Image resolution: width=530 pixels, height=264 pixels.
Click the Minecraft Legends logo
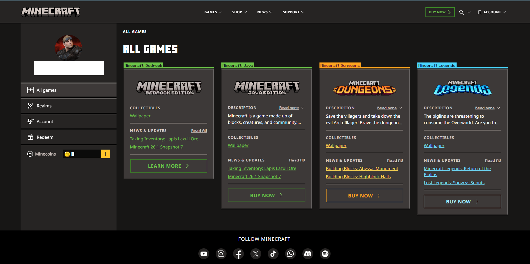(463, 88)
